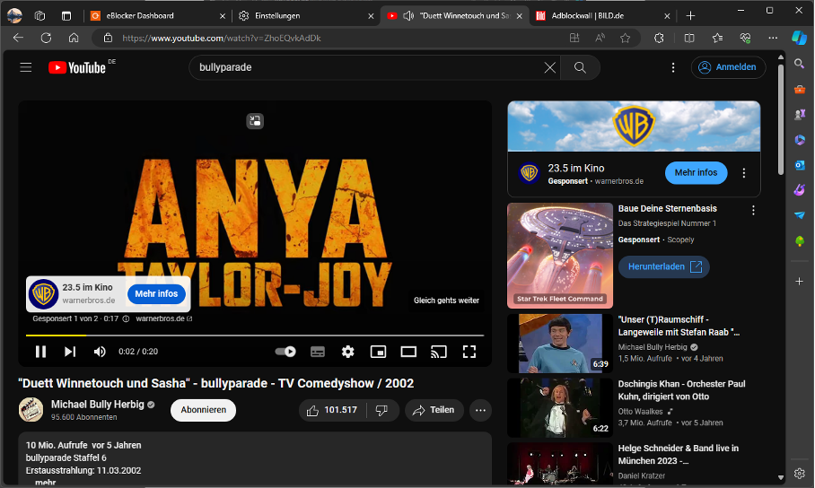The image size is (815, 488).
Task: Go to the YouTube home logo
Action: tap(77, 67)
